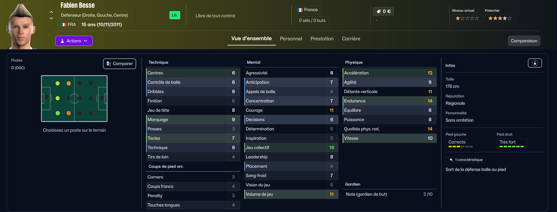The image size is (557, 212).
Task: Open the Carrière tab
Action: (x=351, y=39)
